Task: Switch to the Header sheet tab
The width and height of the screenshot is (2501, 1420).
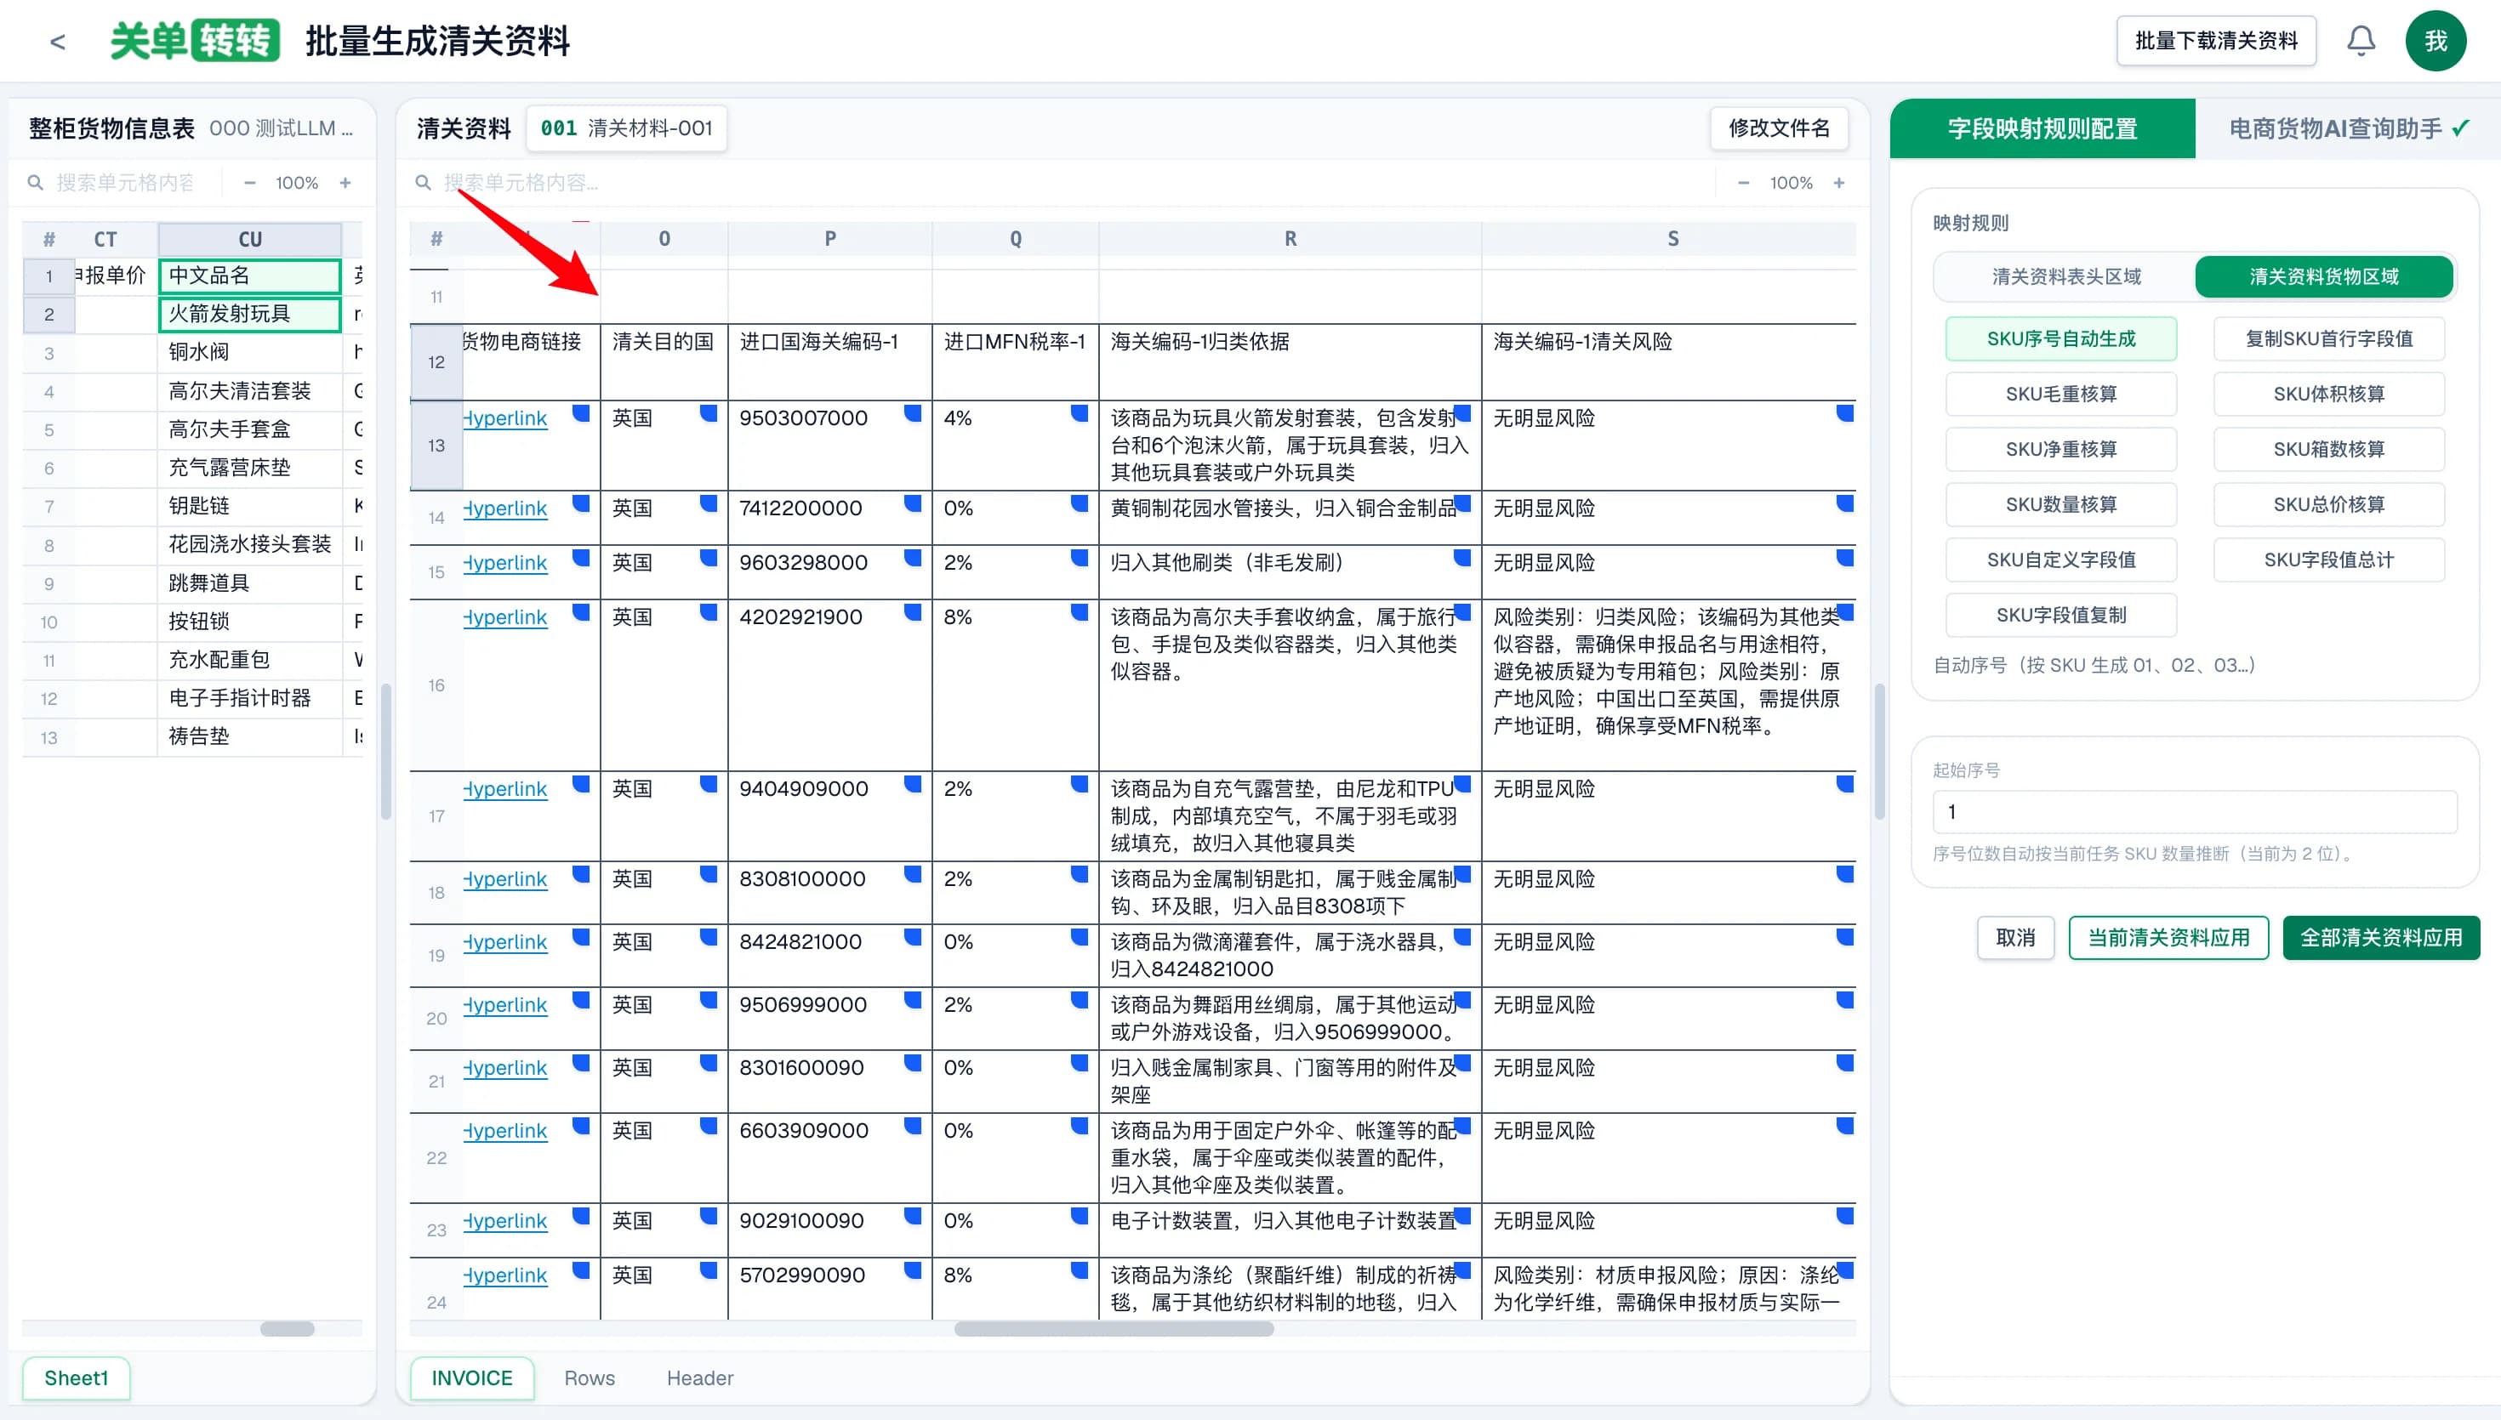Action: (x=699, y=1378)
